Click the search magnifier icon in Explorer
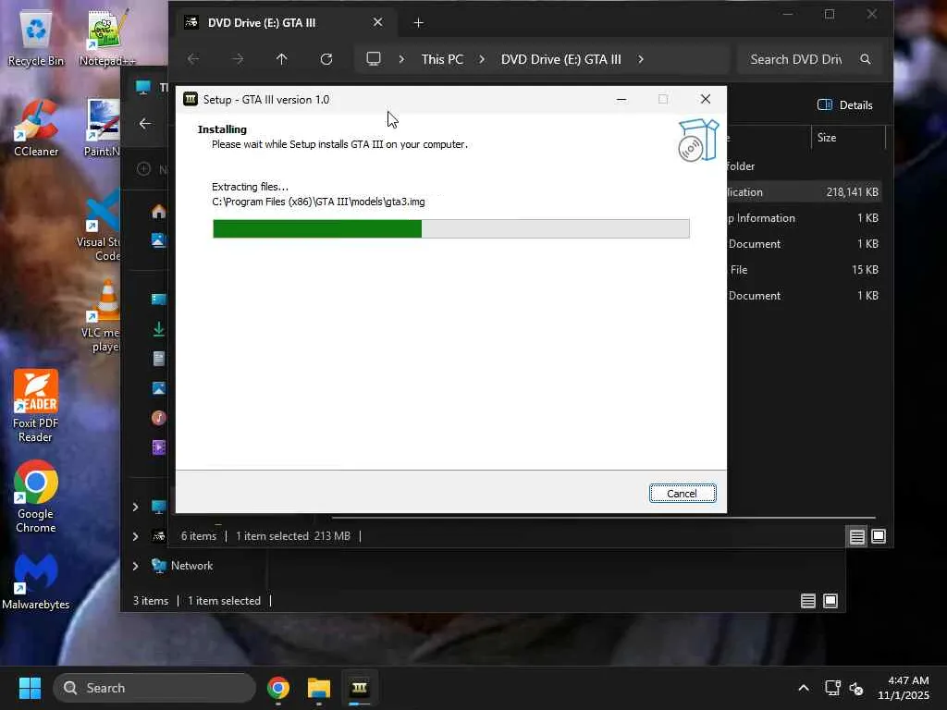Screen dimensions: 947x710 866,59
